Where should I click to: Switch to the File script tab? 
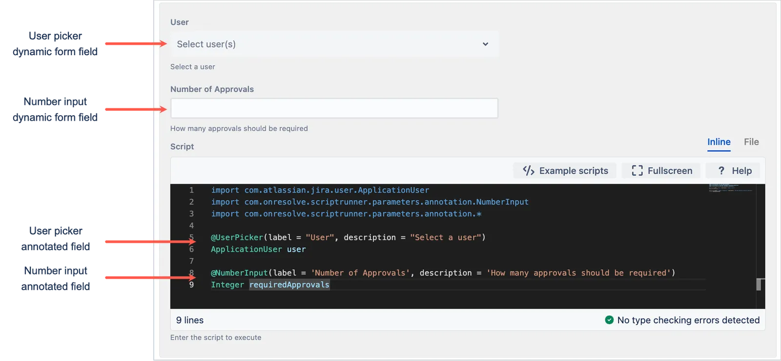coord(751,142)
